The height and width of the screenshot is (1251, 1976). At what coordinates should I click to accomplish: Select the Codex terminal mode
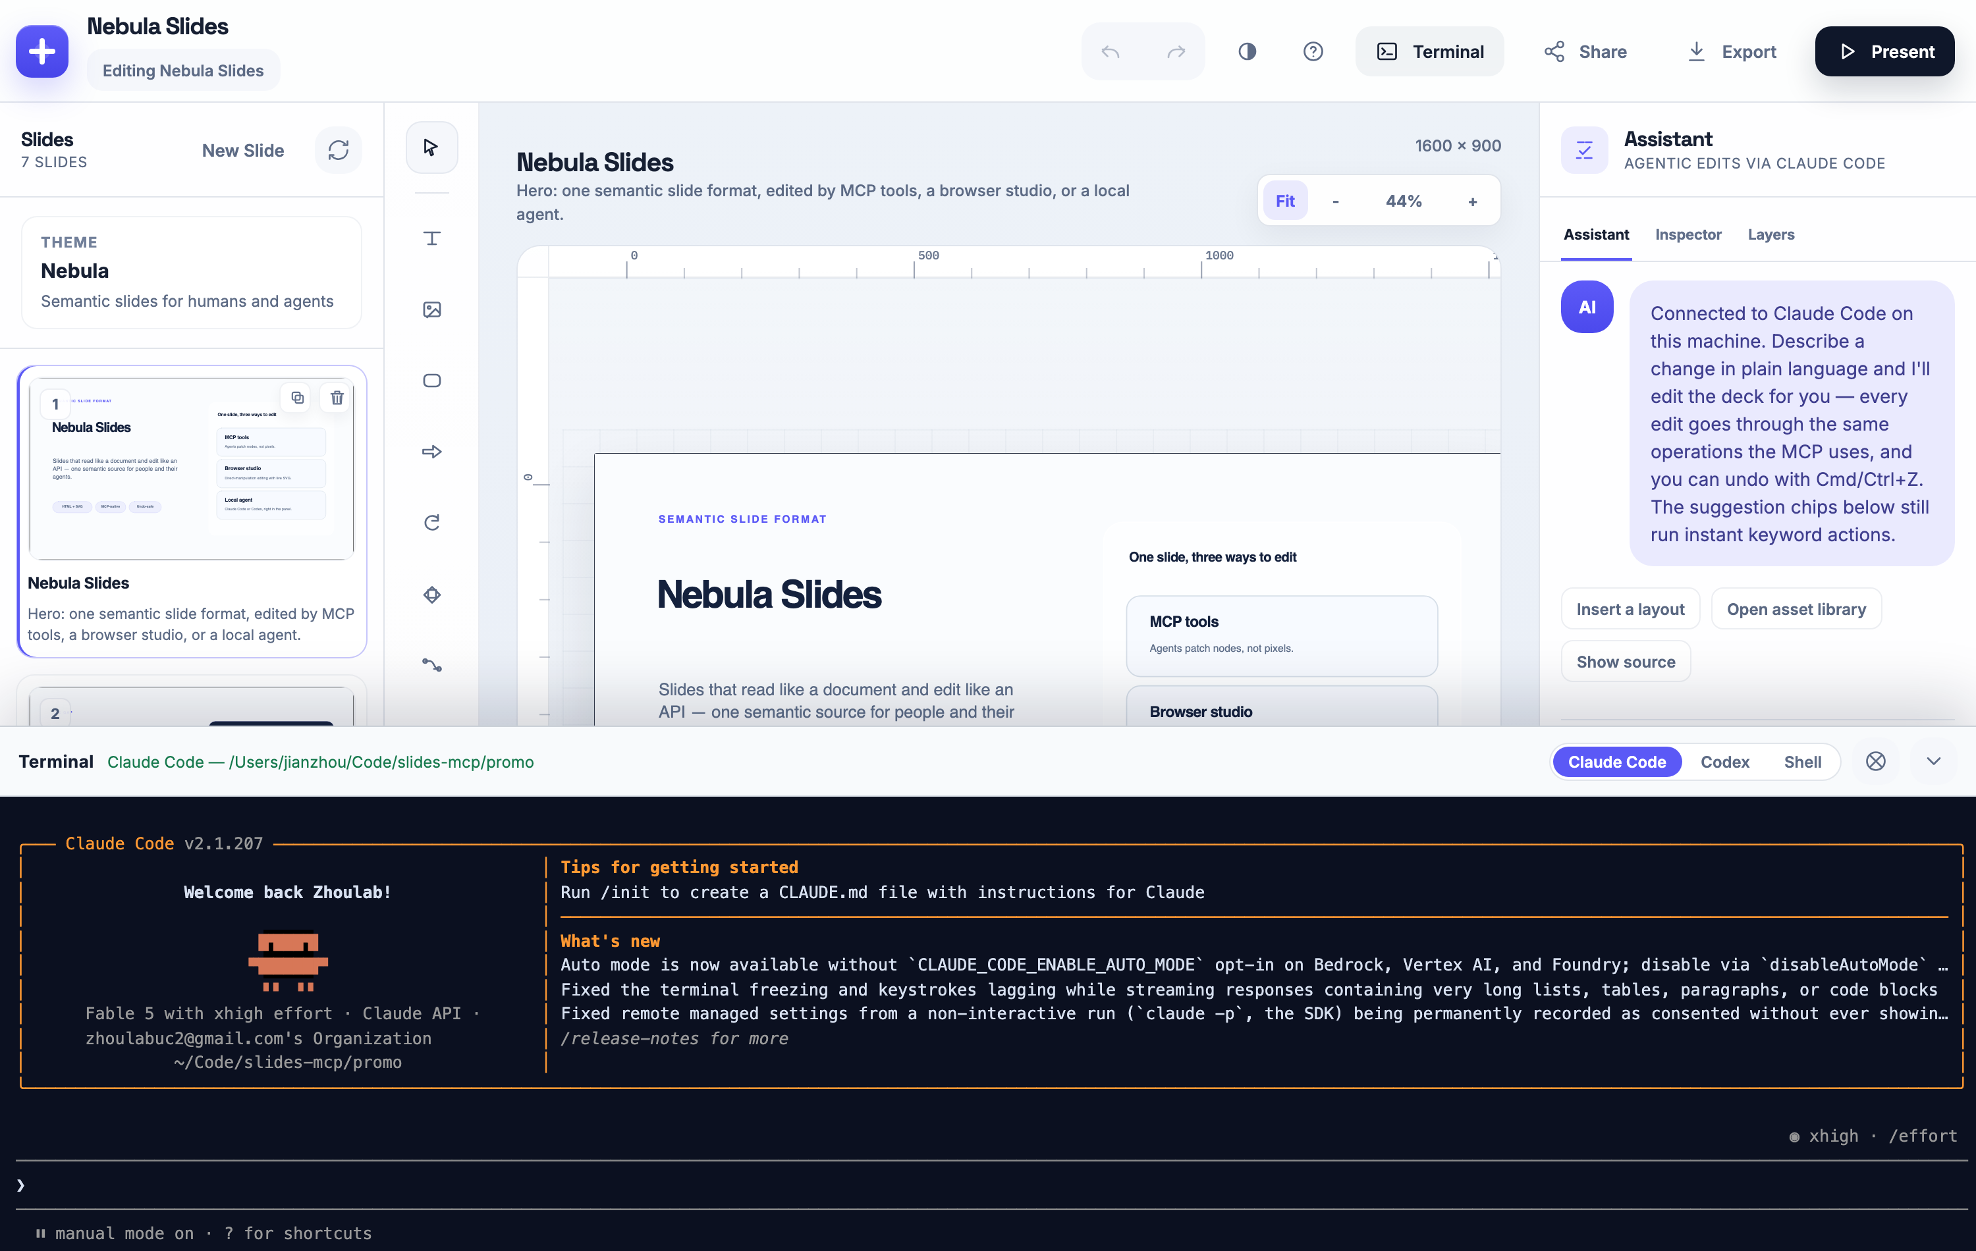[x=1724, y=762]
